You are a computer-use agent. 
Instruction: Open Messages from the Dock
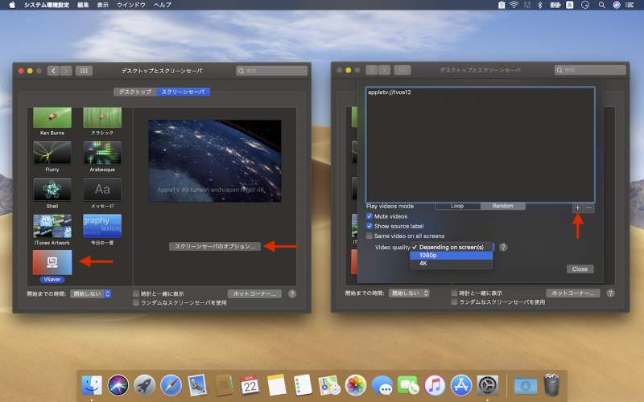tap(382, 386)
